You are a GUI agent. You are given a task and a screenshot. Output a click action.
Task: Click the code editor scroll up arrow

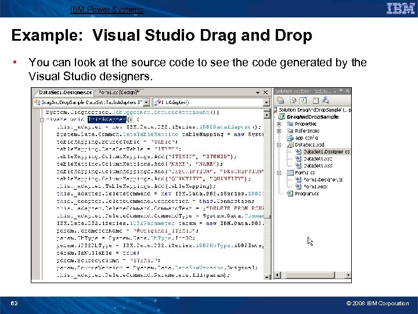pyautogui.click(x=267, y=115)
